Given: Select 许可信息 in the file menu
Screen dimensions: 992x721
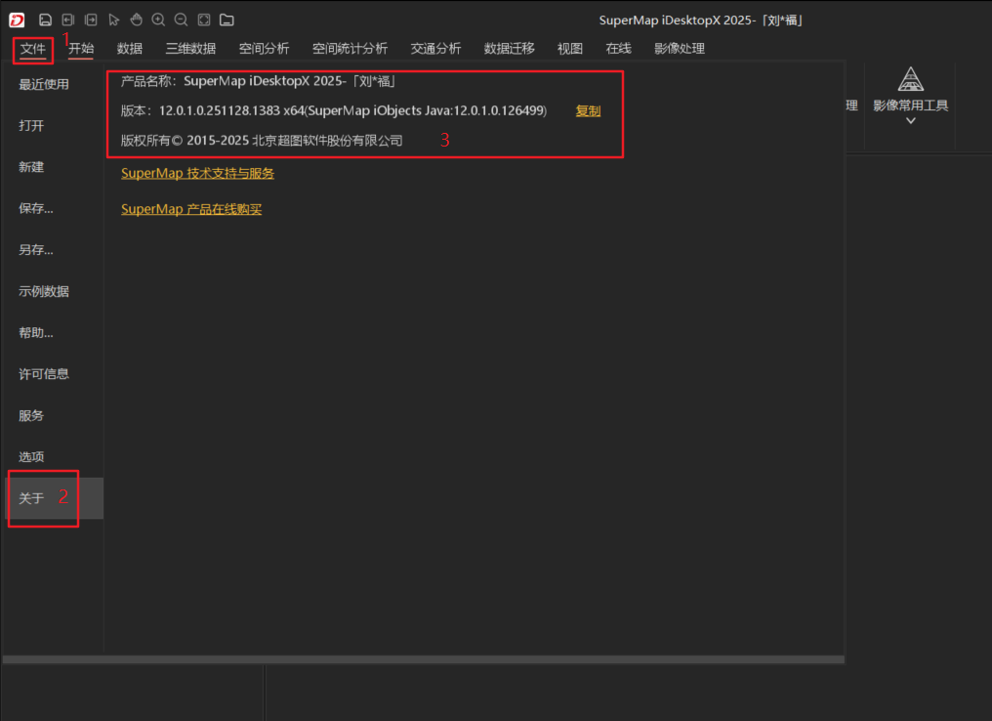Looking at the screenshot, I should [44, 374].
